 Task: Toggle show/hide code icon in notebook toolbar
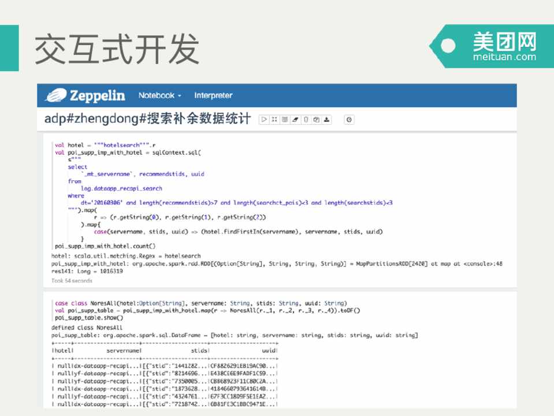point(274,120)
